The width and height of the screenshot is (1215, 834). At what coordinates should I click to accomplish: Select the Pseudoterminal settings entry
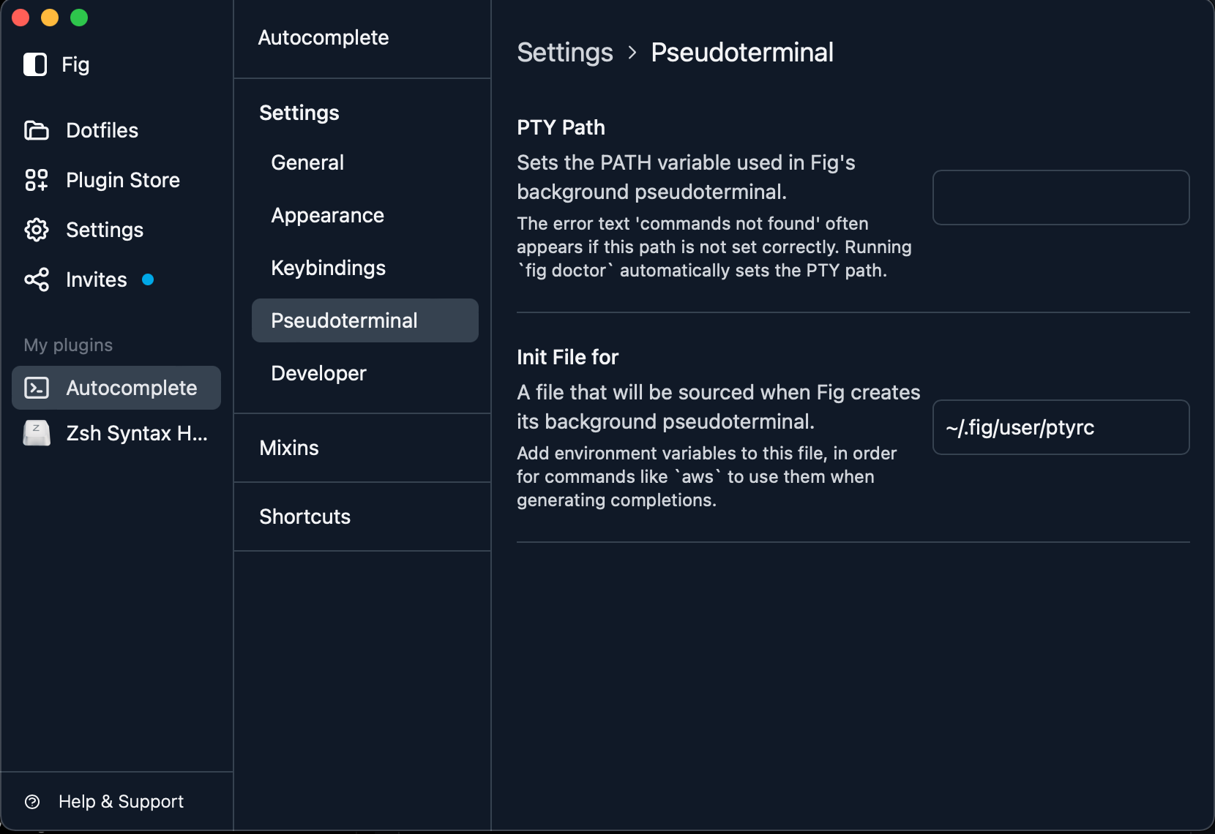coord(344,320)
